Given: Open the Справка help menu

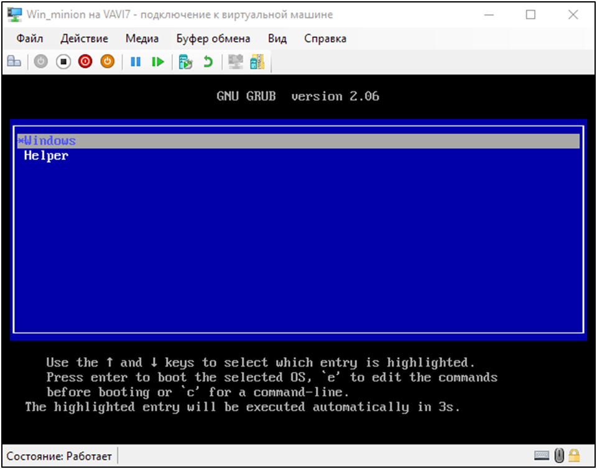Looking at the screenshot, I should pos(325,39).
